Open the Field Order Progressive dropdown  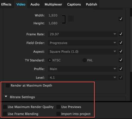click(x=83, y=43)
